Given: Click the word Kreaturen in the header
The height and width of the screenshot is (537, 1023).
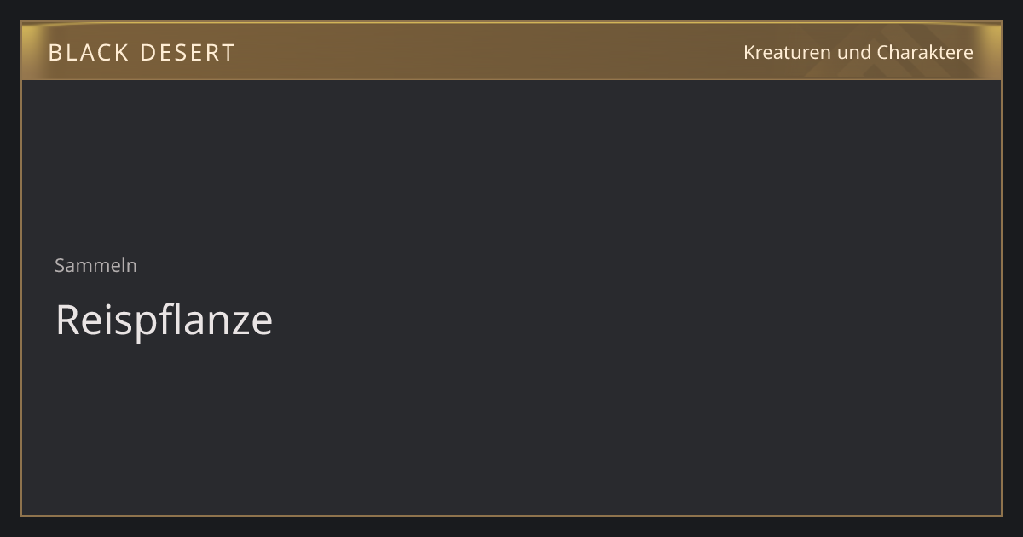Looking at the screenshot, I should [x=788, y=52].
